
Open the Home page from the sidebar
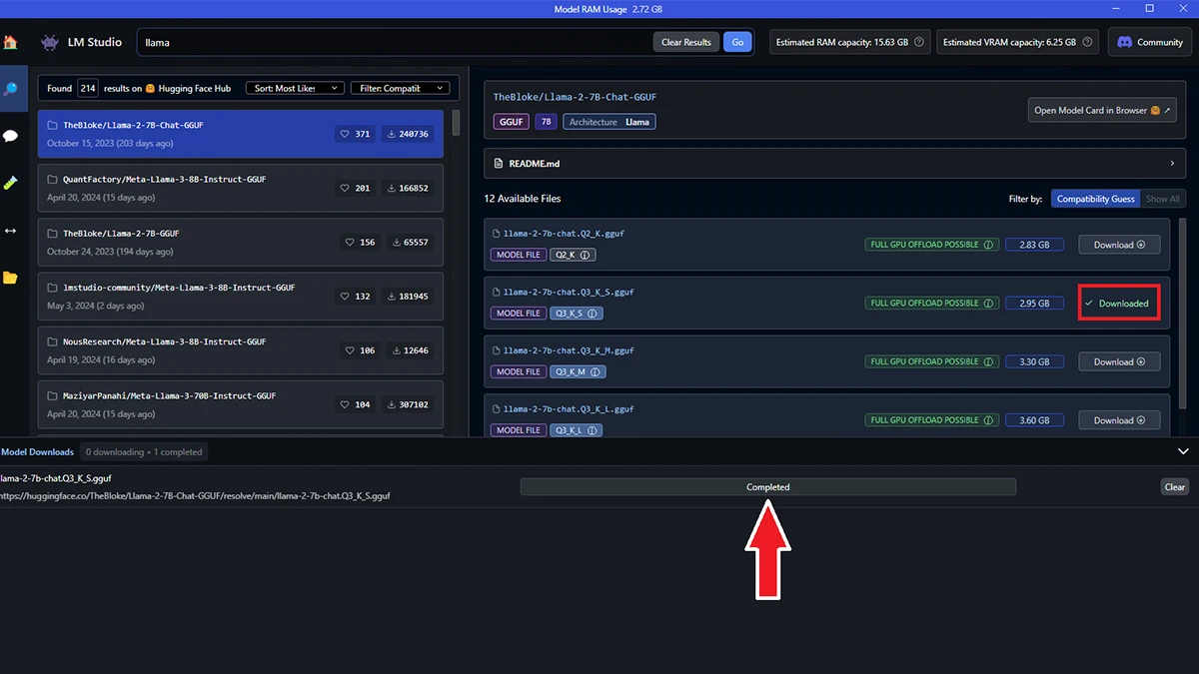pos(10,42)
